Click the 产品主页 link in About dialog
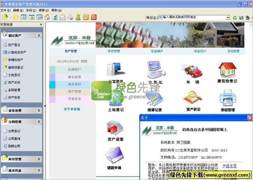This screenshot has height=180, width=253. (230, 166)
